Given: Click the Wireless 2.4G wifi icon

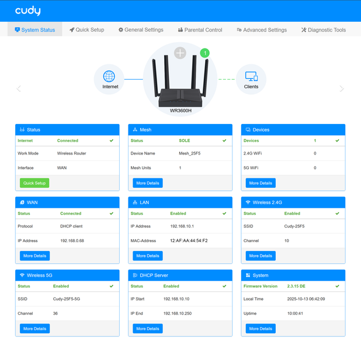Looking at the screenshot, I should (x=248, y=202).
